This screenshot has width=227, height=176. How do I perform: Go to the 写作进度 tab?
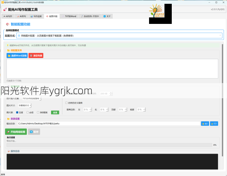pos(36,16)
